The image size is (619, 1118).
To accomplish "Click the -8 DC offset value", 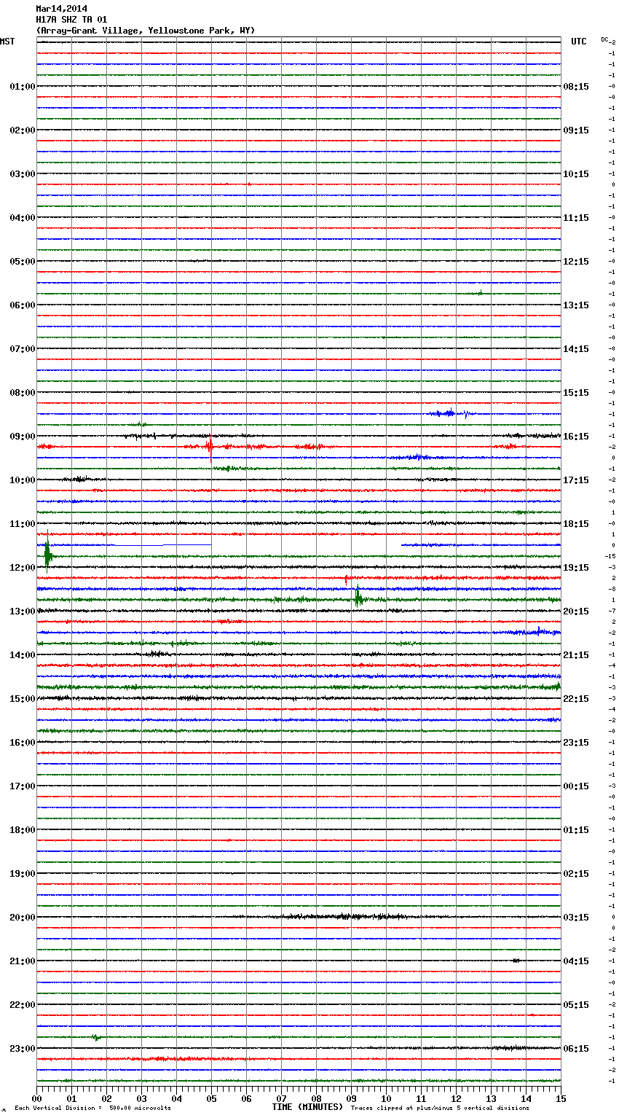I will pos(612,590).
